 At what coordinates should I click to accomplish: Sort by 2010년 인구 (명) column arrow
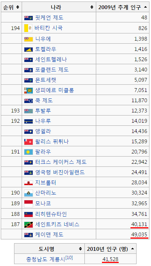(x=132, y=249)
